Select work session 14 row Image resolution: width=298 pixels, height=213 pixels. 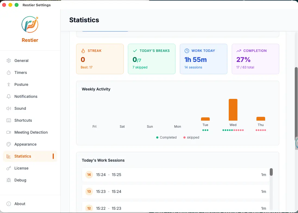coord(175,175)
